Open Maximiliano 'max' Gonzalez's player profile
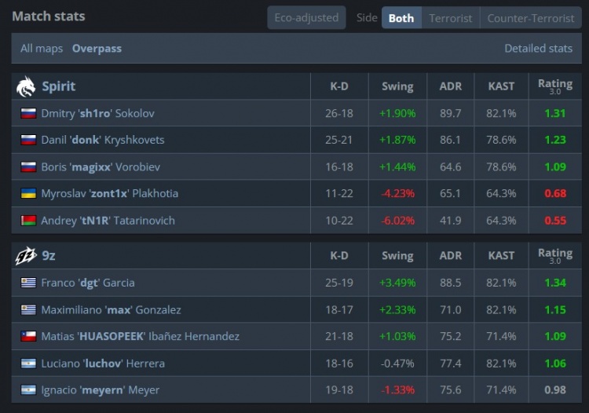589x413 pixels. pos(112,309)
